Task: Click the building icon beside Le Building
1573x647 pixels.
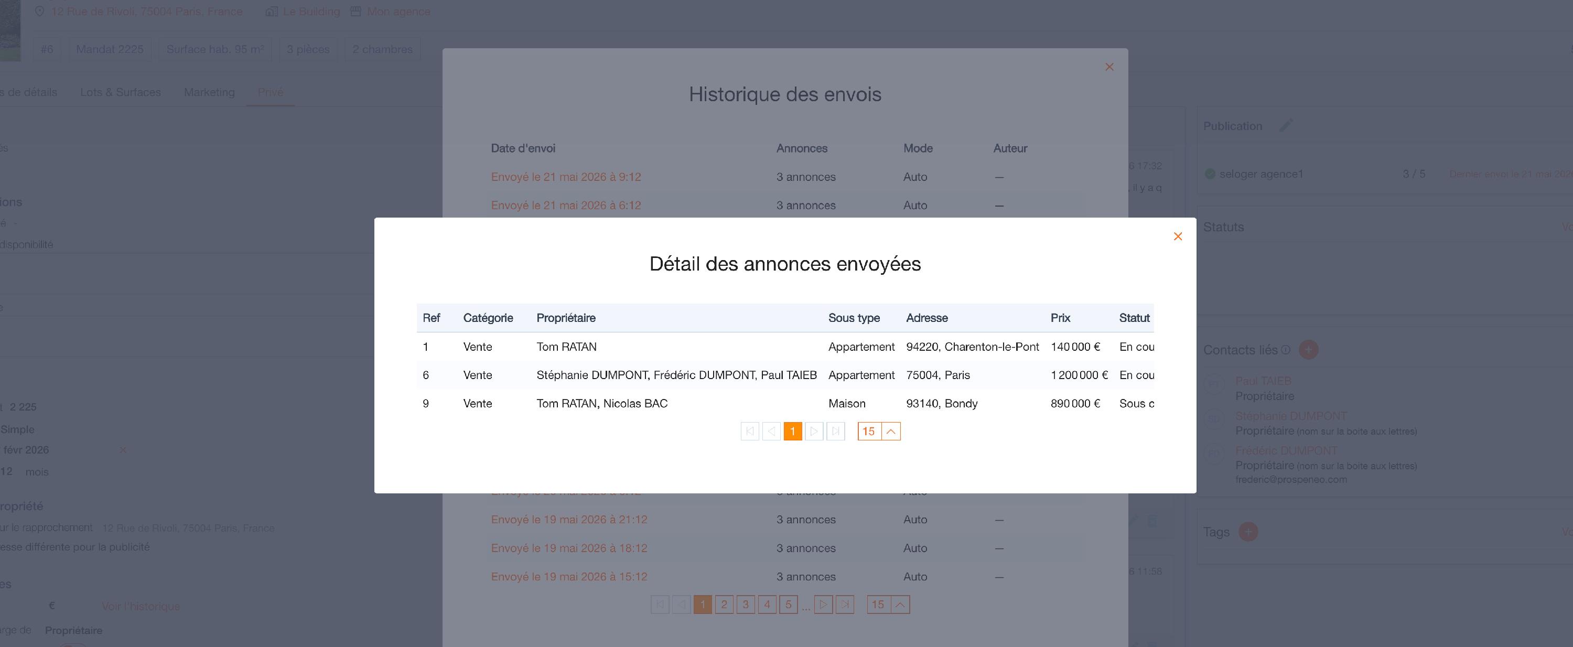Action: coord(272,12)
